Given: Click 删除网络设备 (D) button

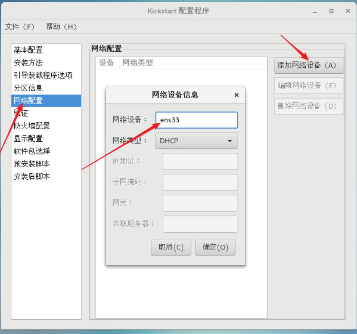Looking at the screenshot, I should tap(309, 106).
